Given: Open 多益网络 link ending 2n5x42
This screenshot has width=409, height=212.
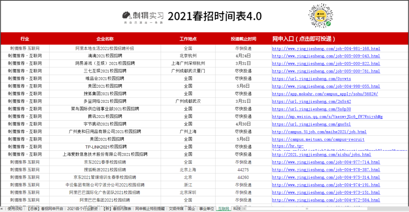Looking at the screenshot, I should point(311,101).
